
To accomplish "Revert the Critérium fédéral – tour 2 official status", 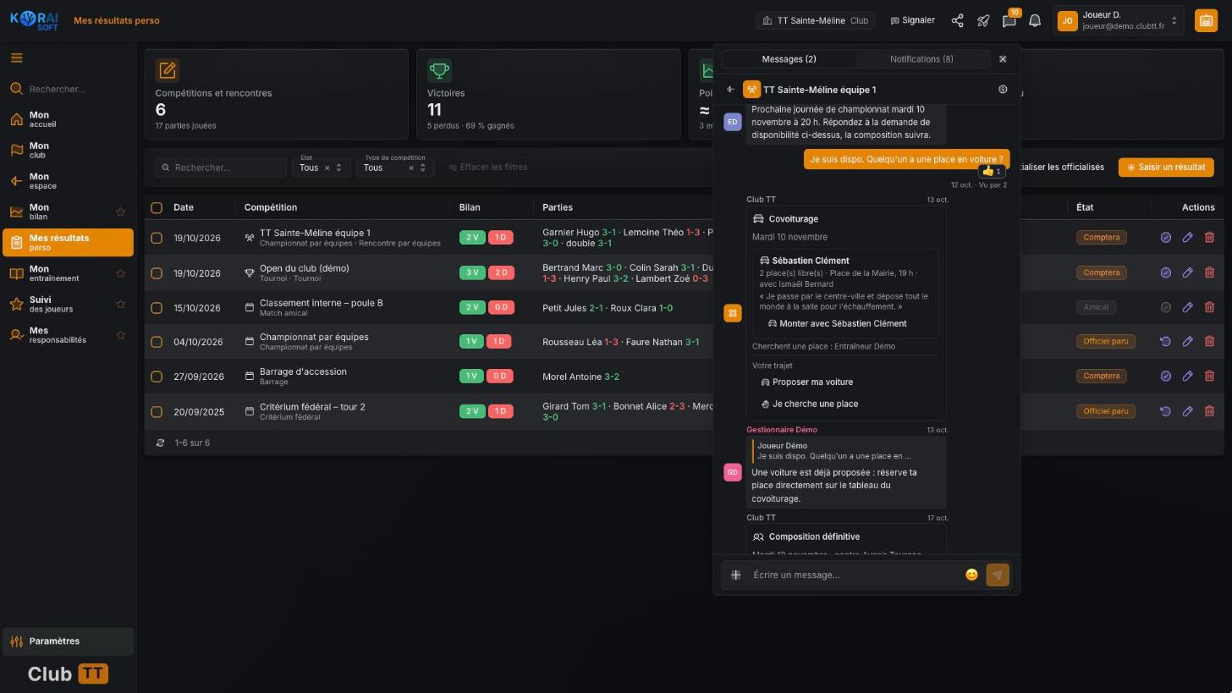I will (x=1165, y=412).
